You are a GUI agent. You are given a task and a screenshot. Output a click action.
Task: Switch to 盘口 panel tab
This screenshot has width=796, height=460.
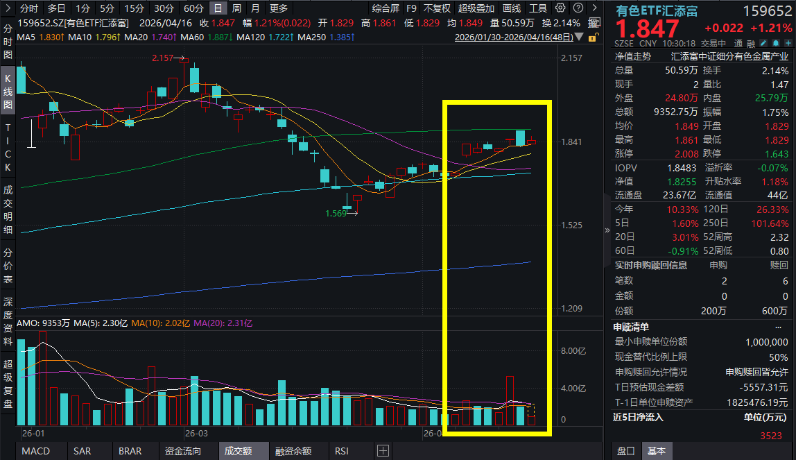point(625,451)
